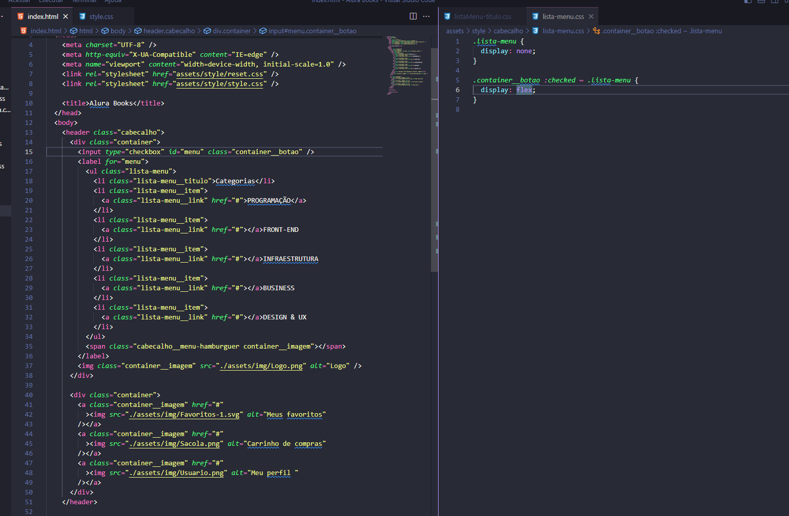Click 'PROGRAMAÇÃO' link text in code

point(269,201)
